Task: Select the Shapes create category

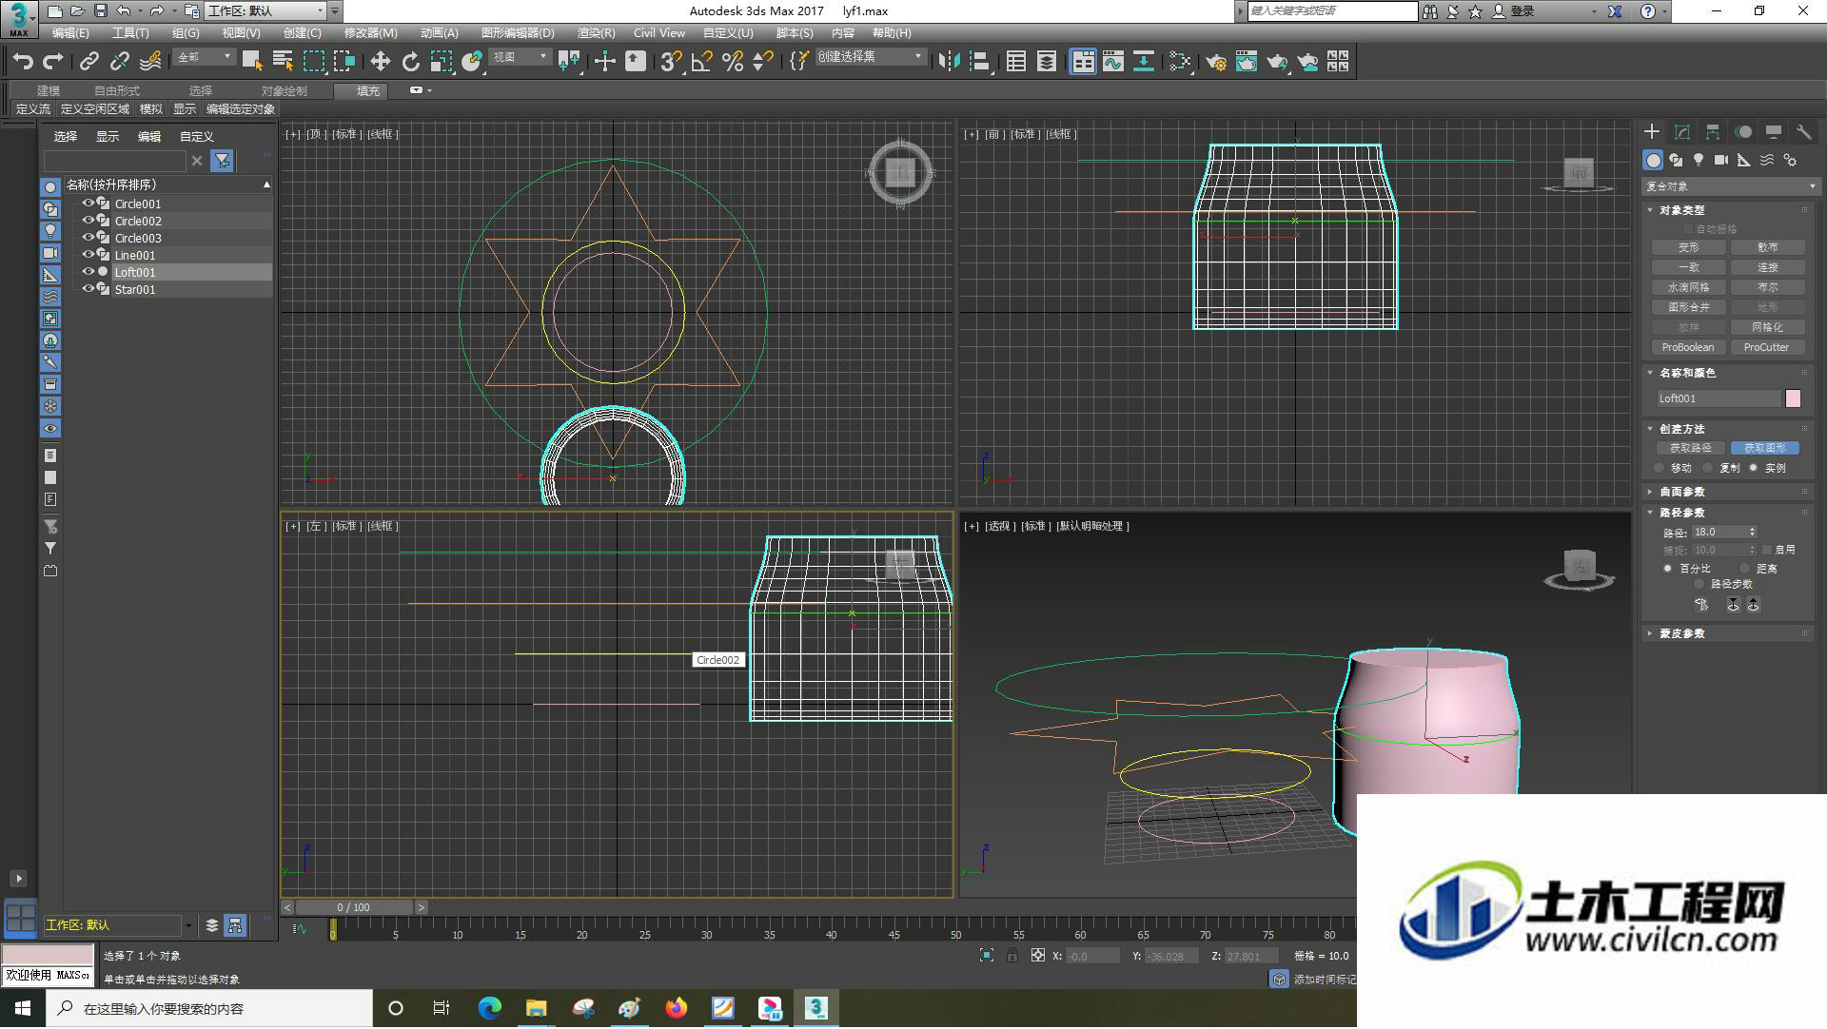Action: [1676, 161]
